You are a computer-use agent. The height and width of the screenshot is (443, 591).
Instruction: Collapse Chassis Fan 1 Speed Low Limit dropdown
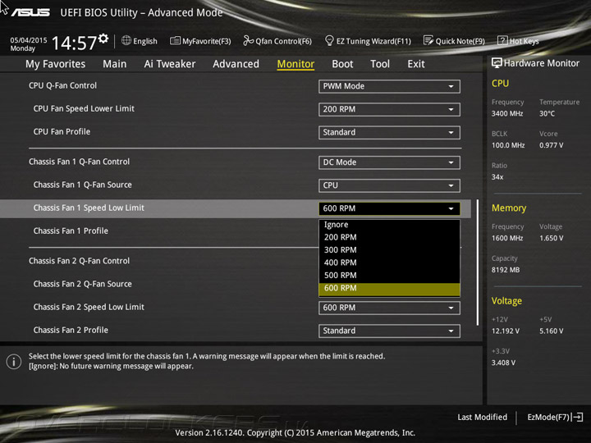389,208
